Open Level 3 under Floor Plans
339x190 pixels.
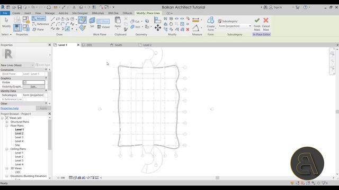coord(19,137)
